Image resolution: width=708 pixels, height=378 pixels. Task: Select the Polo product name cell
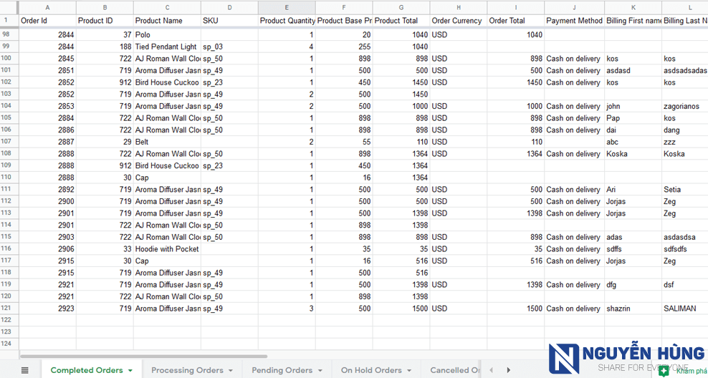[167, 35]
